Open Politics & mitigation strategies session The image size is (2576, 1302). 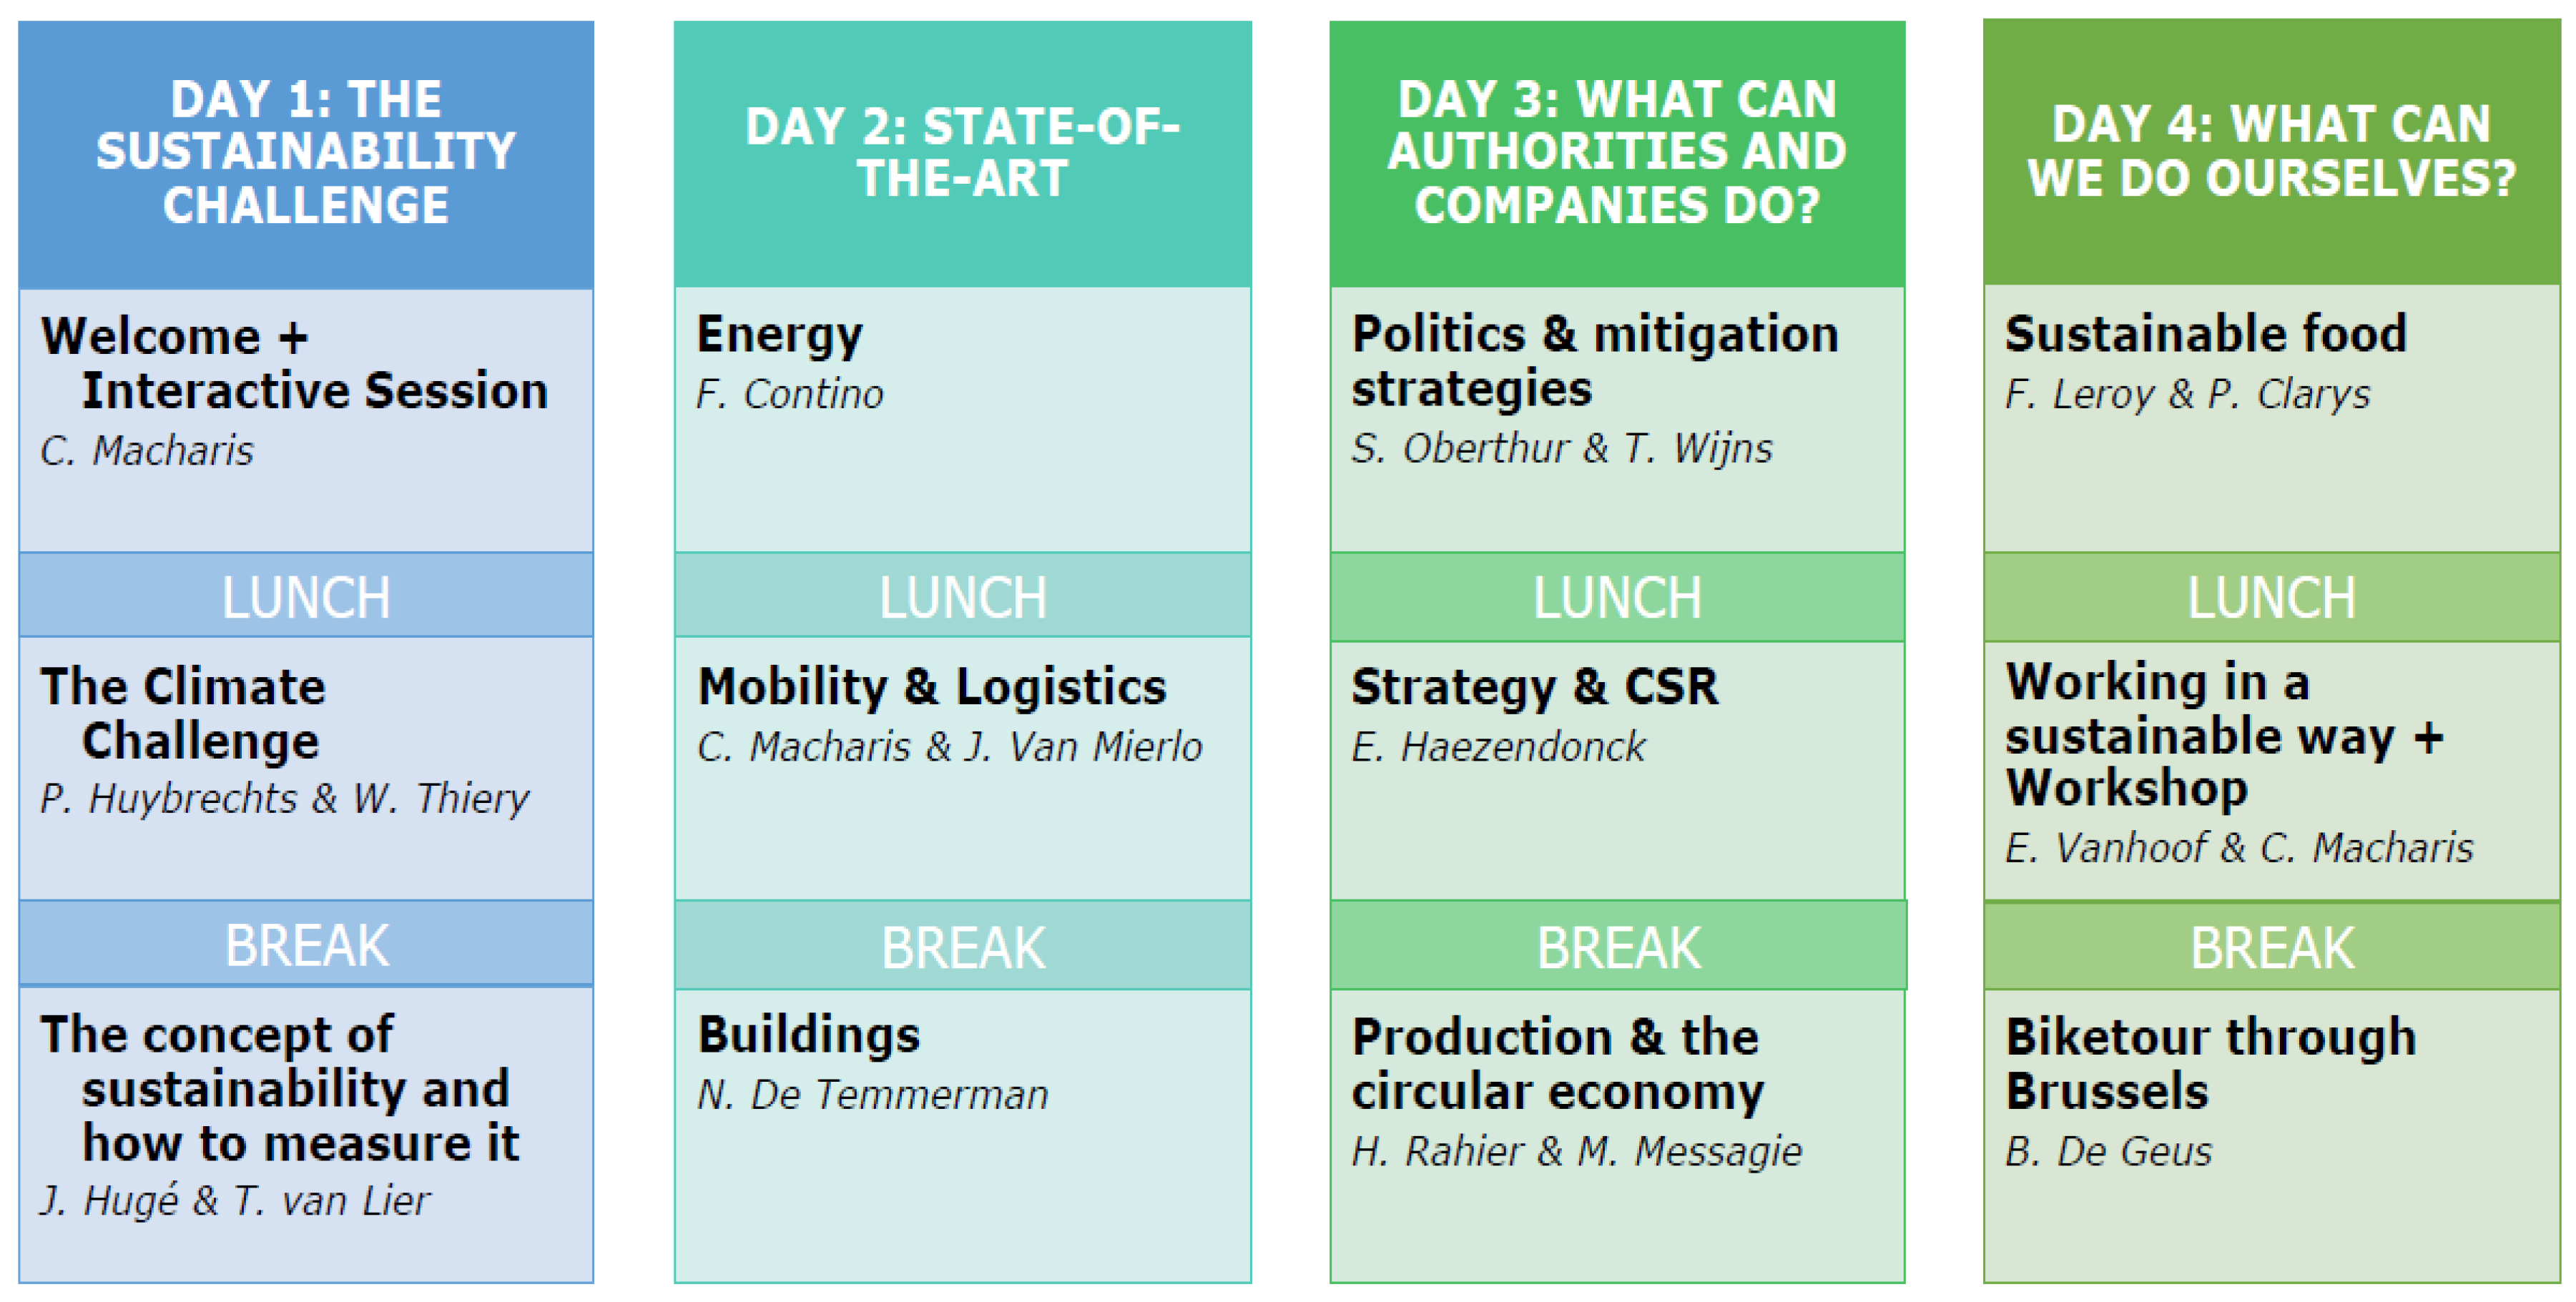[1617, 420]
